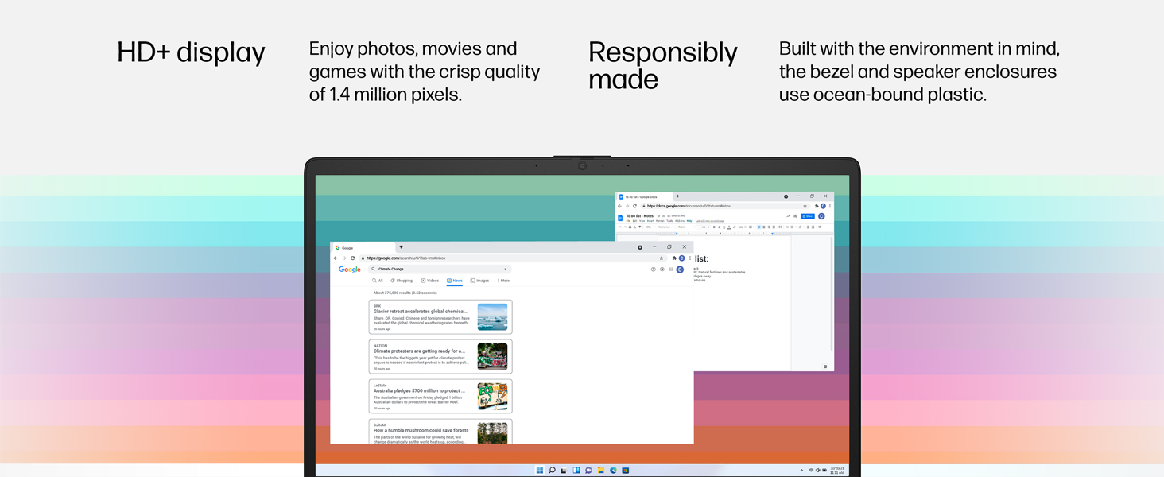Expand the More search filters menu
Image resolution: width=1164 pixels, height=477 pixels.
(503, 281)
